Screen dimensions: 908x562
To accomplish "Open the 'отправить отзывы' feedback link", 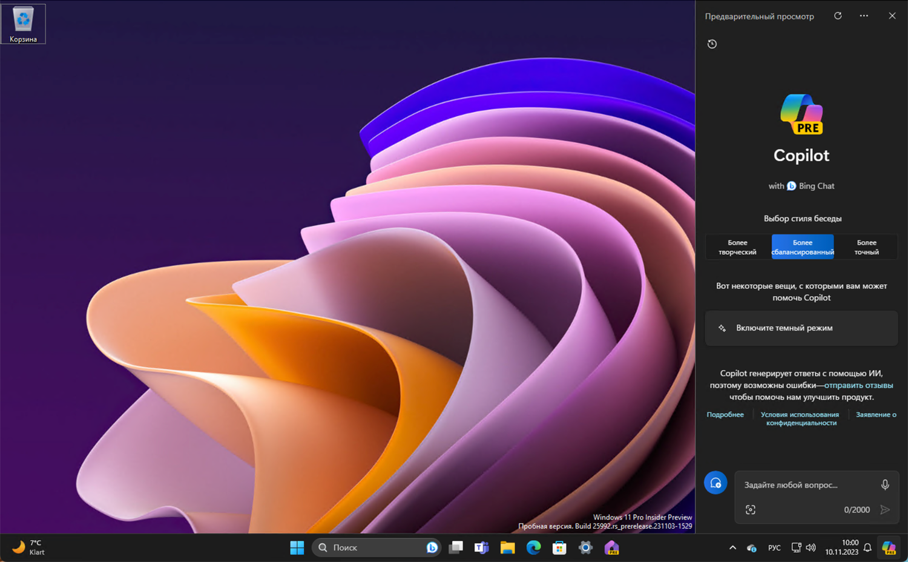I will click(x=858, y=385).
